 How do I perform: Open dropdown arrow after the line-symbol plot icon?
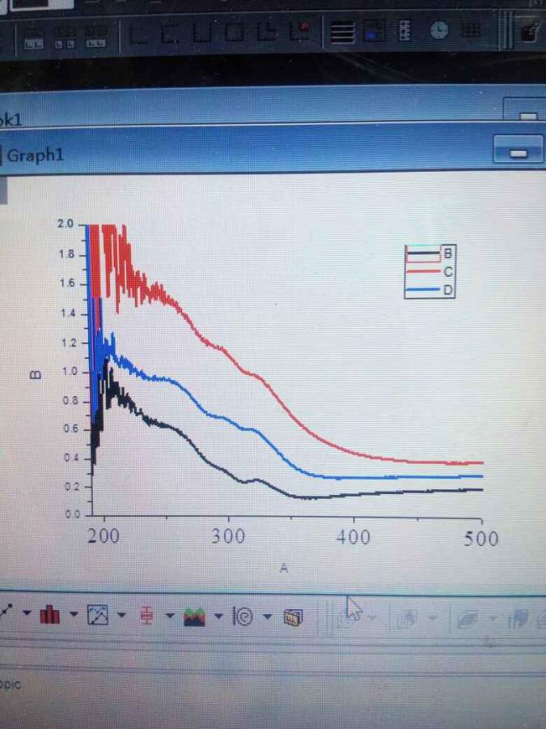click(x=27, y=613)
